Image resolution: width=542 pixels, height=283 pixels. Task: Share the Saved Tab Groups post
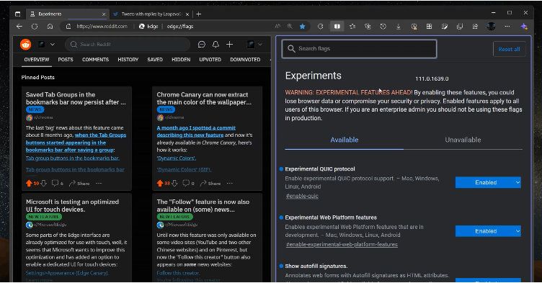pos(79,184)
